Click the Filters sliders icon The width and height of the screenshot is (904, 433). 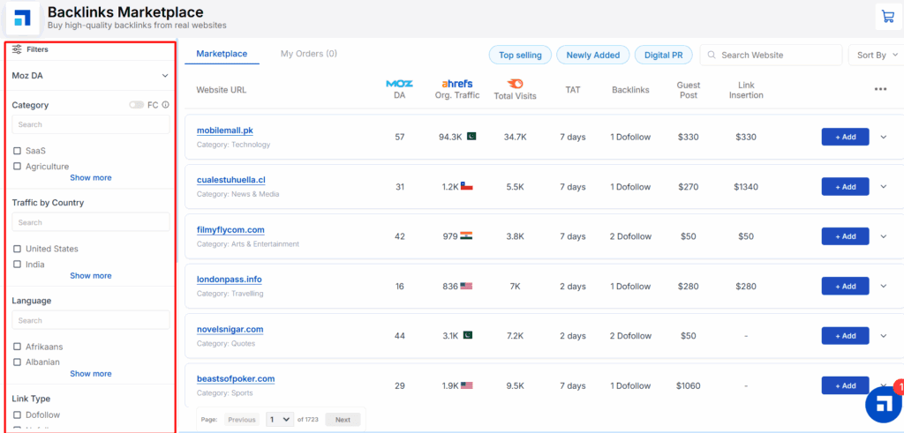click(x=17, y=49)
